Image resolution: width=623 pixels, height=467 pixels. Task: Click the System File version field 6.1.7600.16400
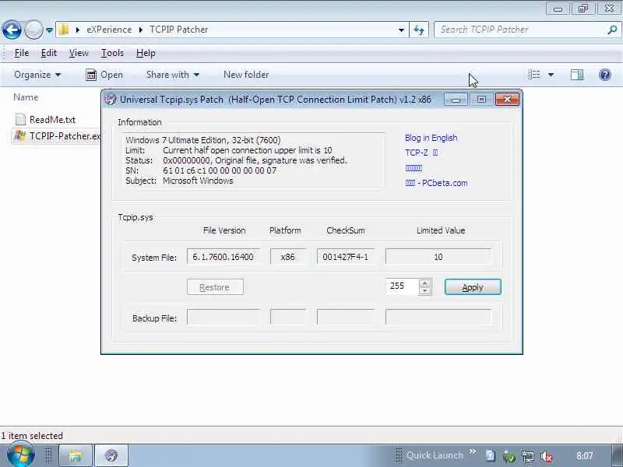tap(224, 257)
